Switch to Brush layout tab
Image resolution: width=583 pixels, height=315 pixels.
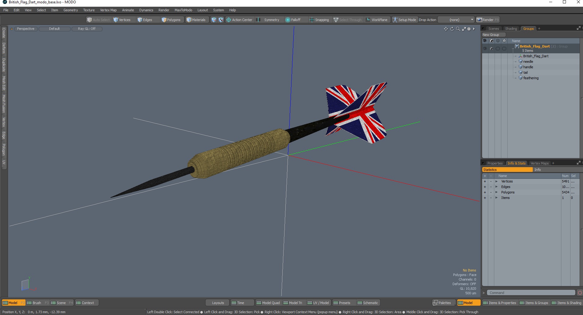[x=38, y=303]
